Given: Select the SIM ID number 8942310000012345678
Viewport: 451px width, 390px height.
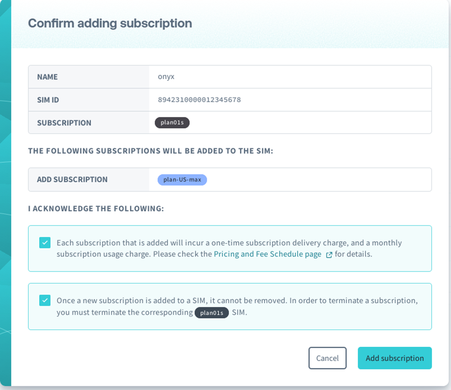Looking at the screenshot, I should pos(199,100).
